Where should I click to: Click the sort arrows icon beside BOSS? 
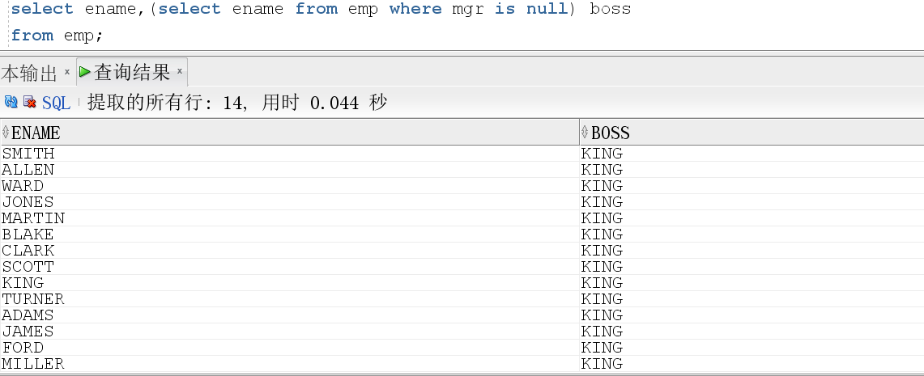585,131
